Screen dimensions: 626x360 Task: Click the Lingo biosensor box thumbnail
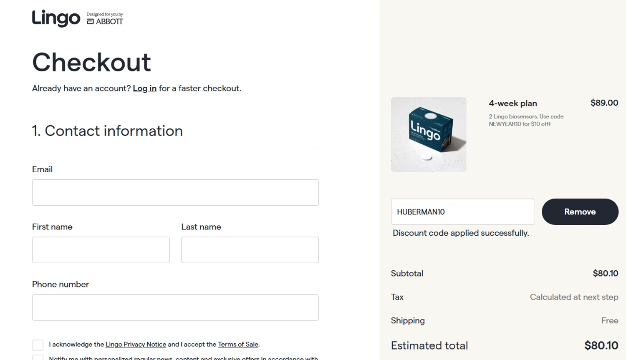[429, 134]
